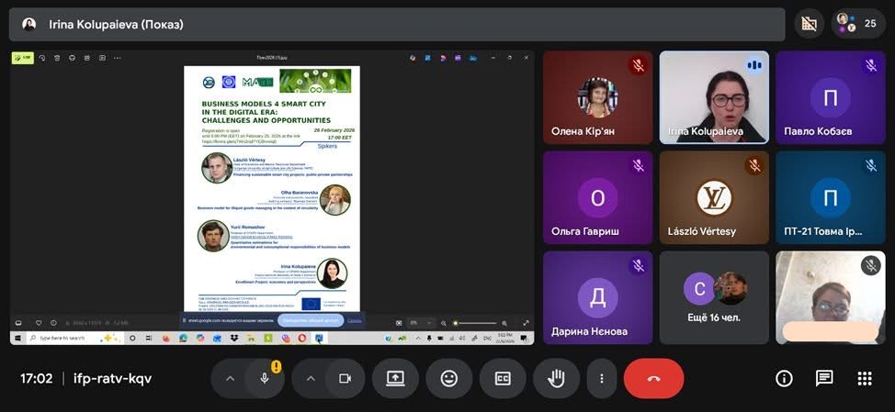Click the more options three-dot menu
Viewport: 895px width, 412px height.
coord(601,378)
